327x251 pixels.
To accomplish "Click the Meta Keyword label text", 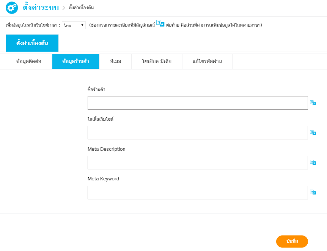I will tap(103, 179).
